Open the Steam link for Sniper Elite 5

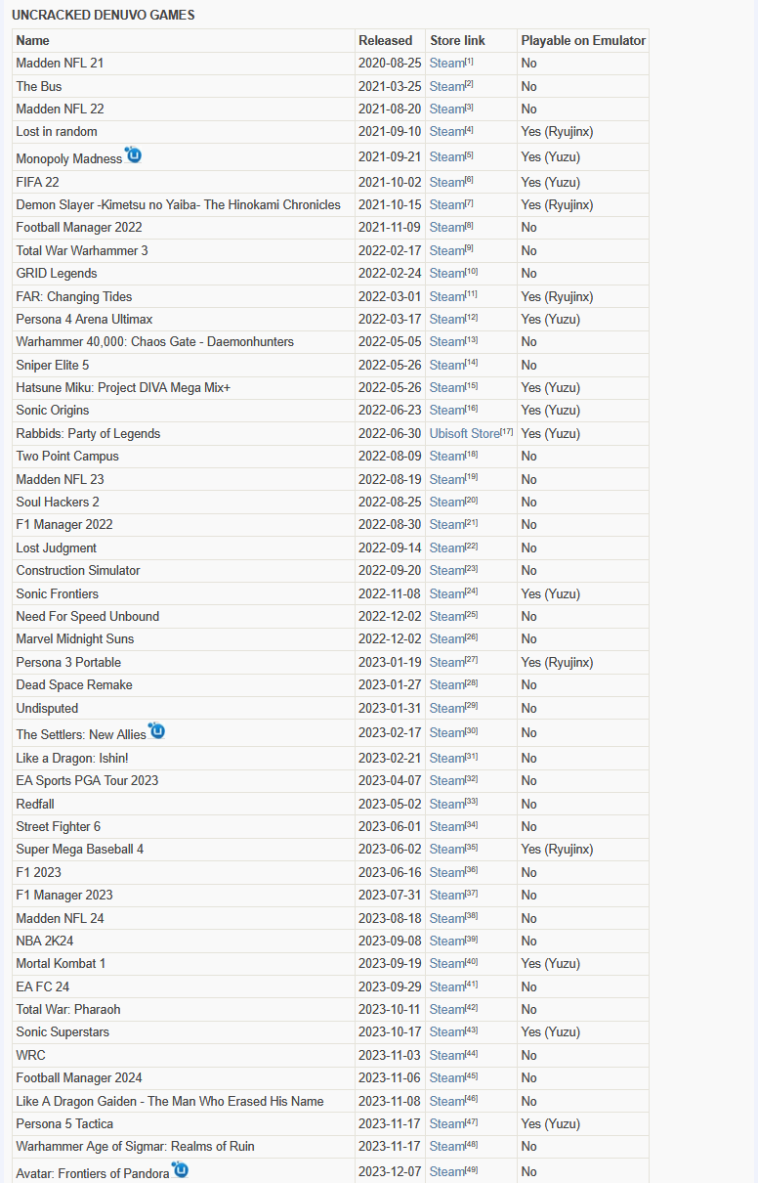click(447, 366)
